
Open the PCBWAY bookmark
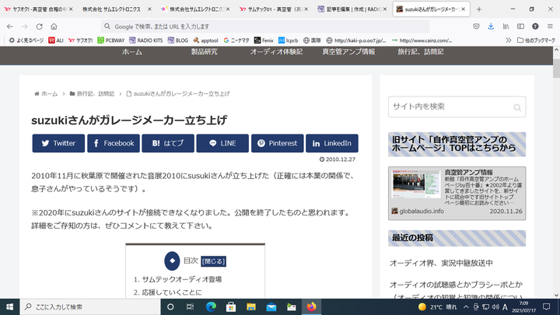(x=111, y=40)
